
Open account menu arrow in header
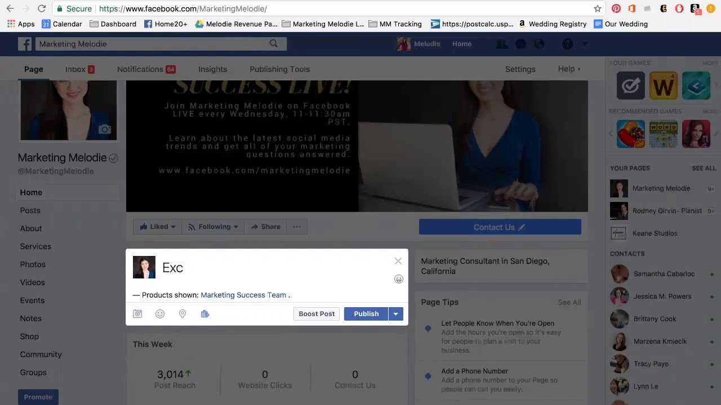(x=585, y=44)
